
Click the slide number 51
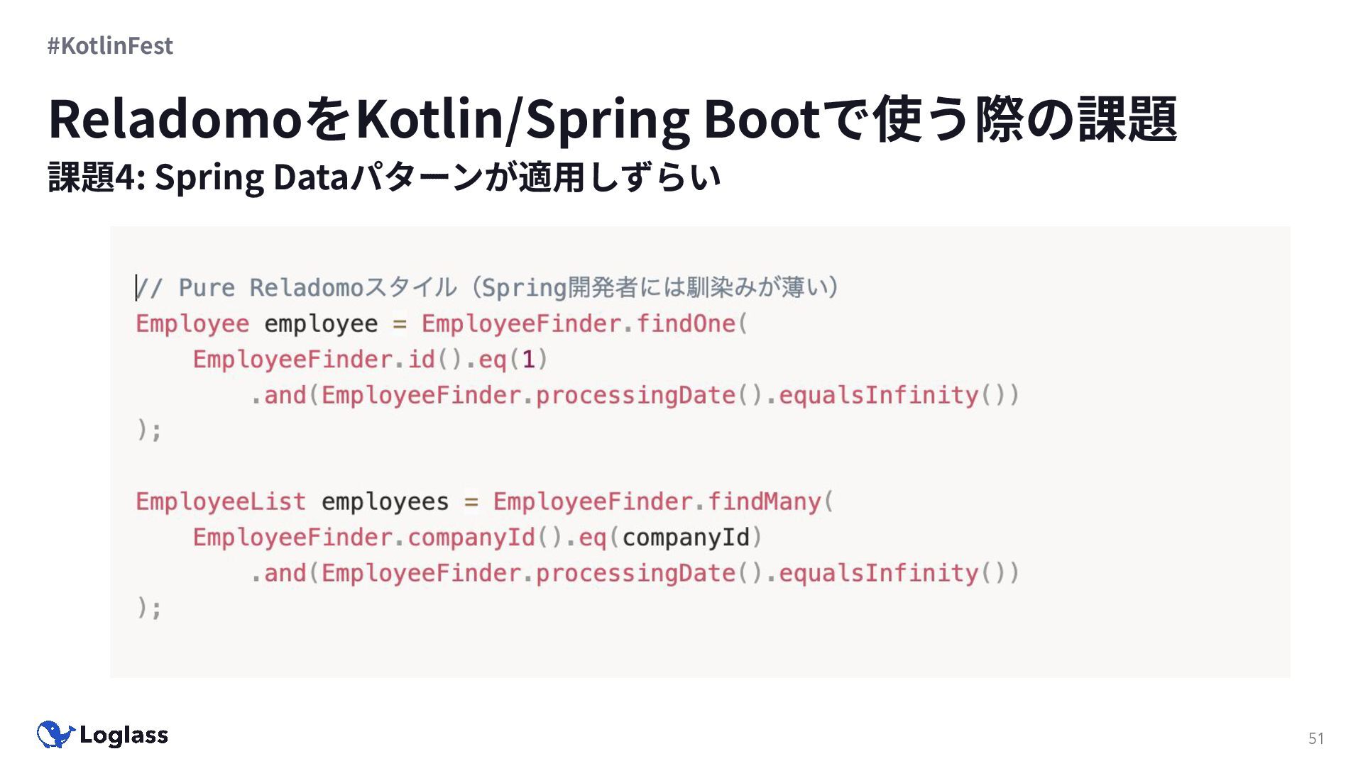pyautogui.click(x=1315, y=738)
